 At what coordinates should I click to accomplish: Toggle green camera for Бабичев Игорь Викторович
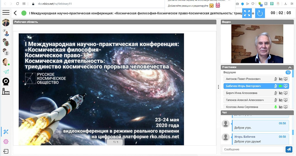pyautogui.click(x=281, y=86)
